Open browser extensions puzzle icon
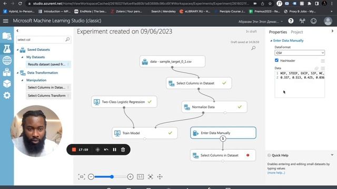 pos(310,4)
